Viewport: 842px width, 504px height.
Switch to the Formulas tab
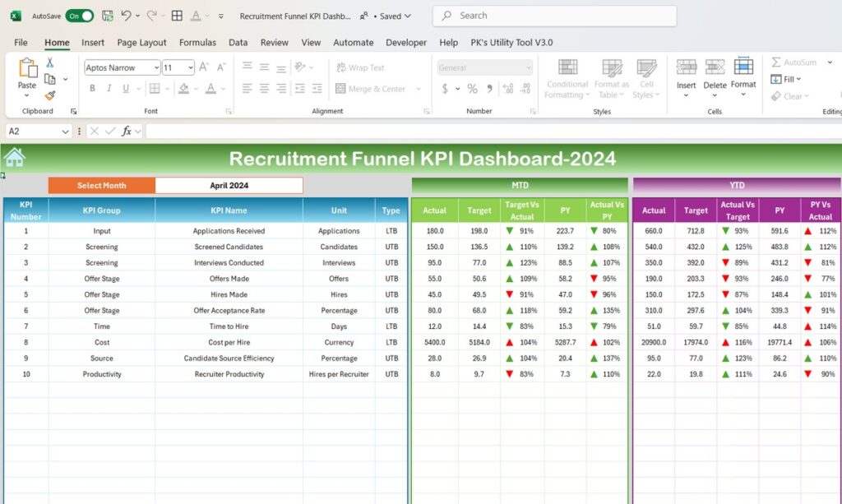[197, 43]
